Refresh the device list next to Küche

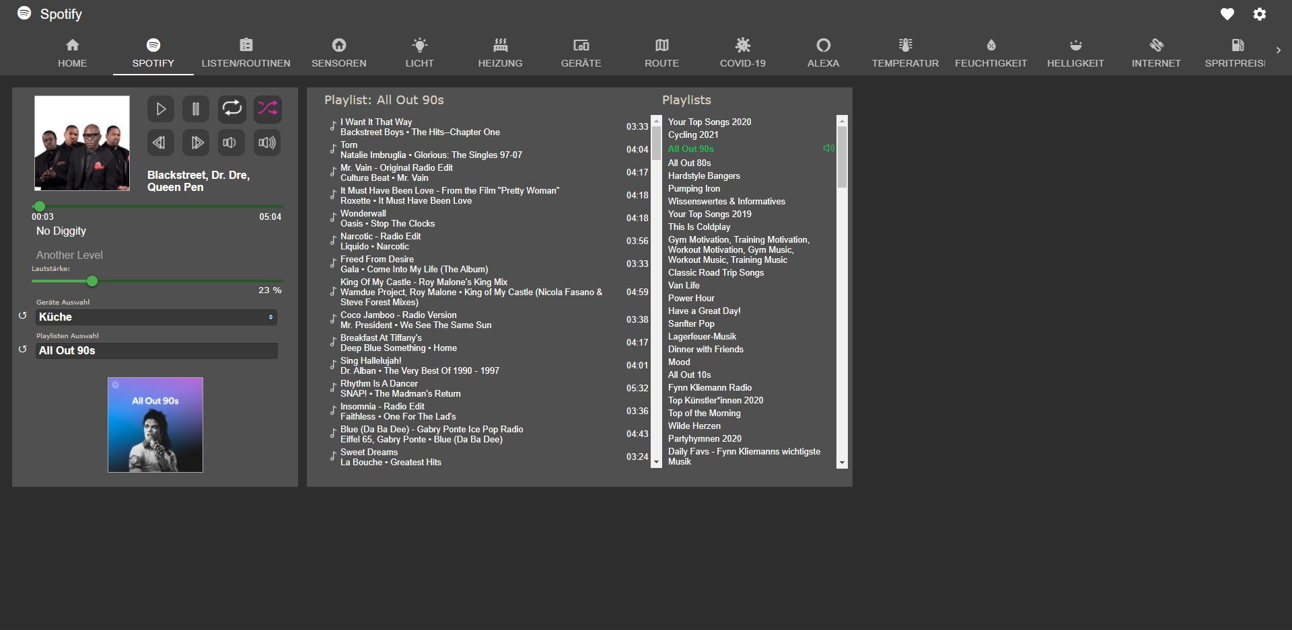(23, 315)
